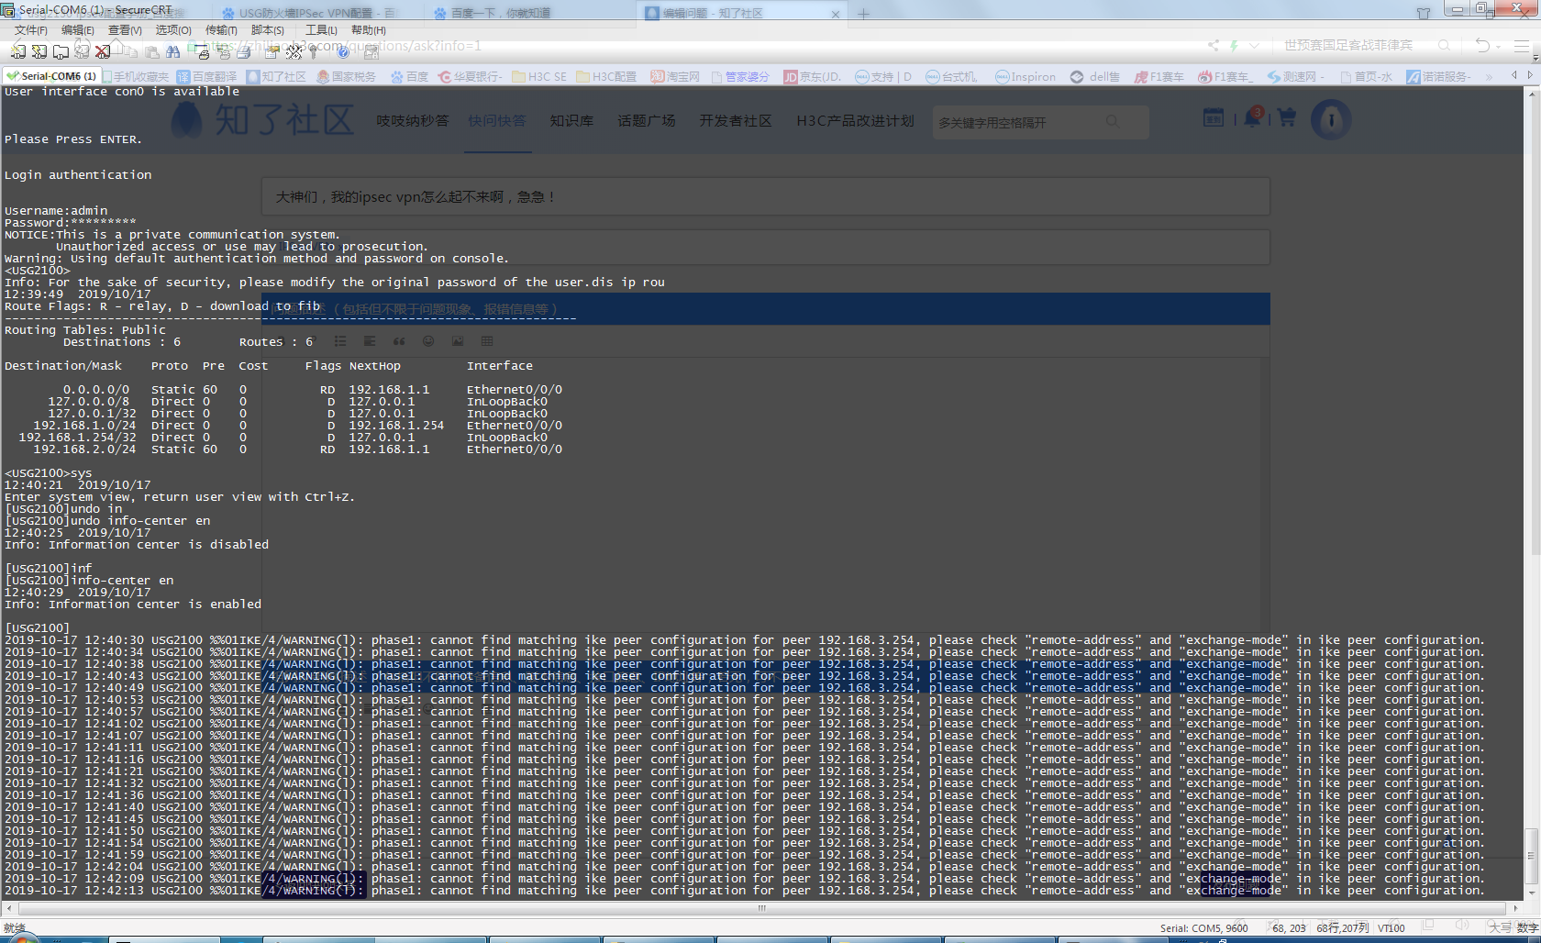1541x943 pixels.
Task: Click the Quick Connect toolbar icon
Action: click(39, 51)
